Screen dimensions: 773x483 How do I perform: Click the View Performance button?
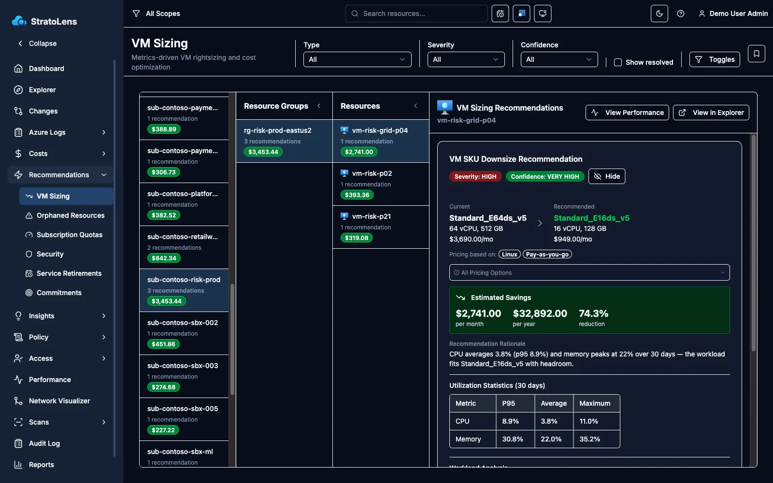[x=627, y=113]
